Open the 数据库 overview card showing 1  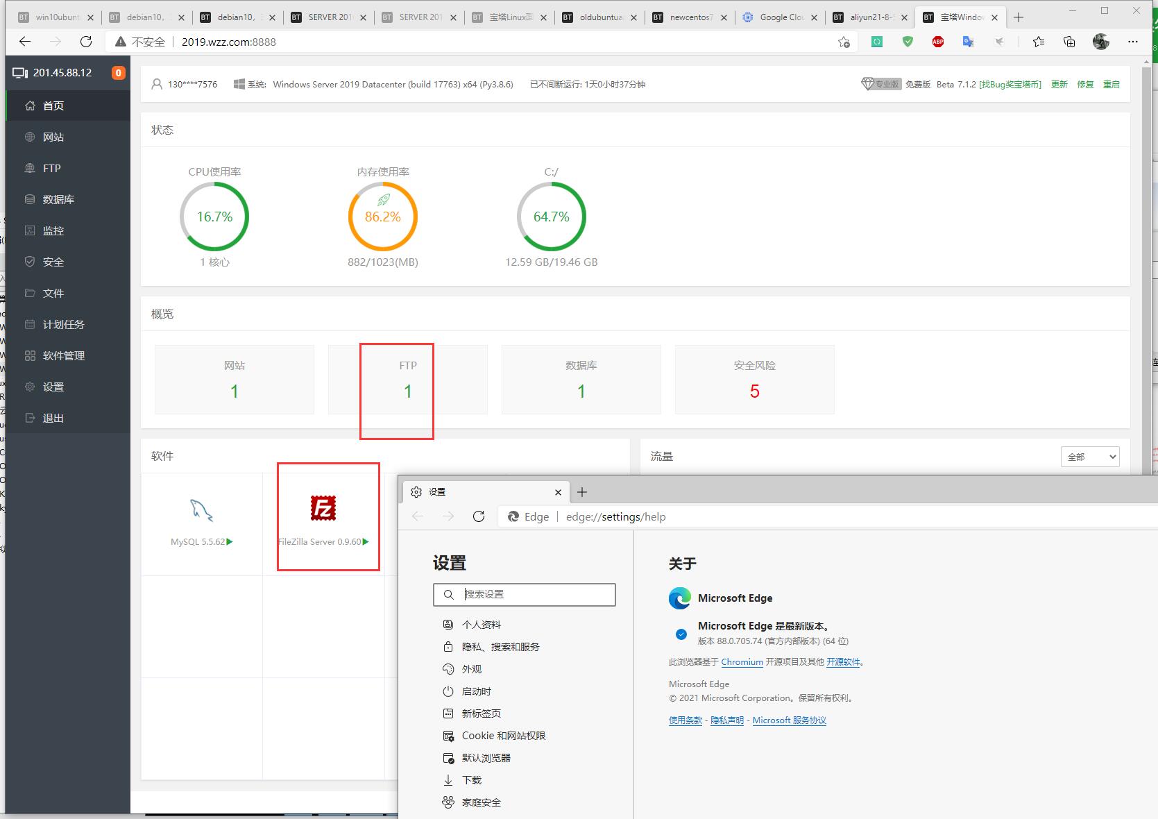[x=581, y=380]
